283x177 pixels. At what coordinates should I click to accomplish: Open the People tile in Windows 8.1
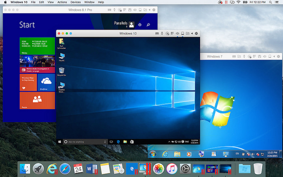(x=37, y=100)
